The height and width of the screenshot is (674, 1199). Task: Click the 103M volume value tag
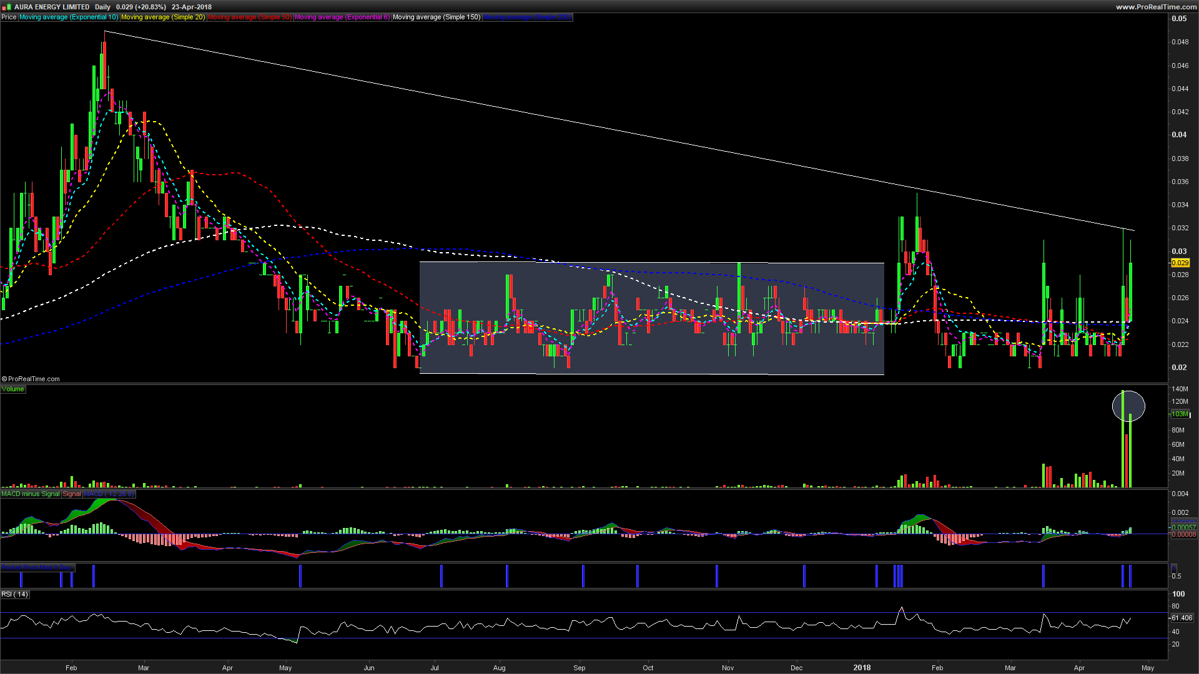[1180, 414]
